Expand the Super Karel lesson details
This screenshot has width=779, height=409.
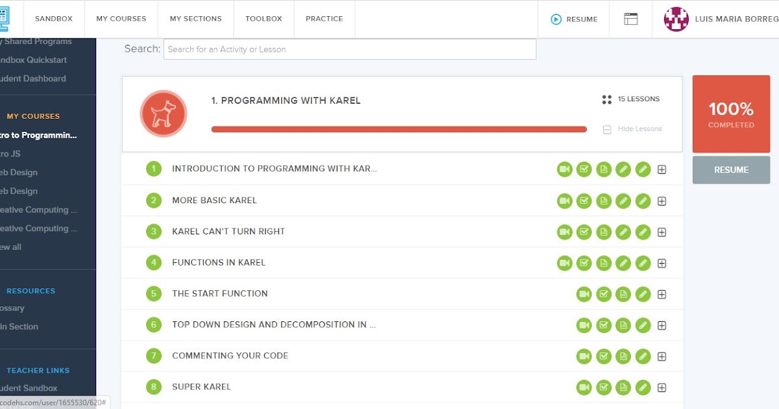tap(662, 386)
